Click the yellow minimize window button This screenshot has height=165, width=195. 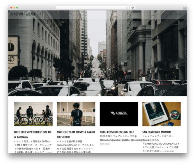pos(14,8)
